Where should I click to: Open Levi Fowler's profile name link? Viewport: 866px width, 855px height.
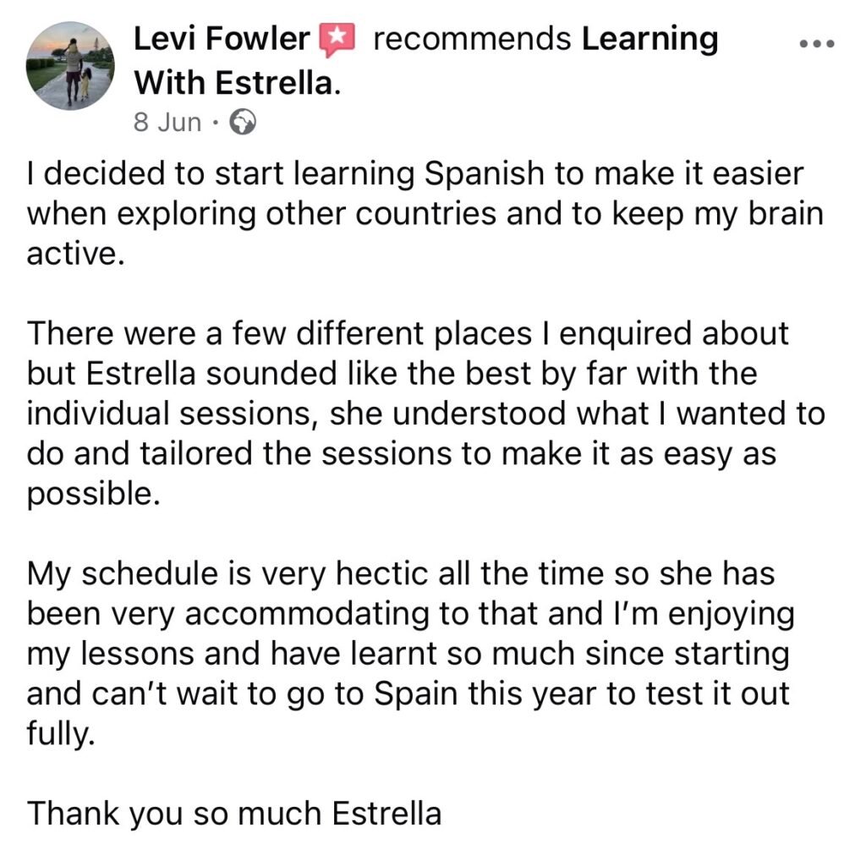[x=223, y=40]
